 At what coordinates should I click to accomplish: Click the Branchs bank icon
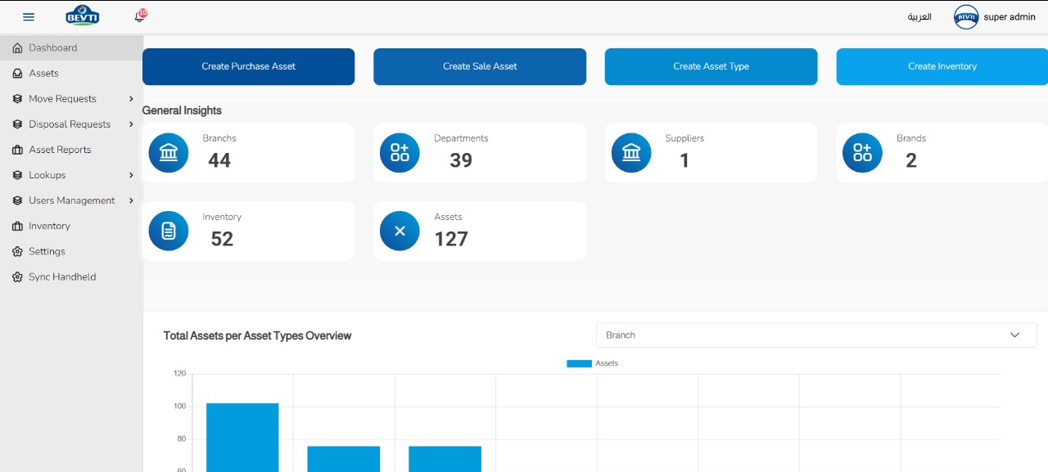click(x=169, y=153)
